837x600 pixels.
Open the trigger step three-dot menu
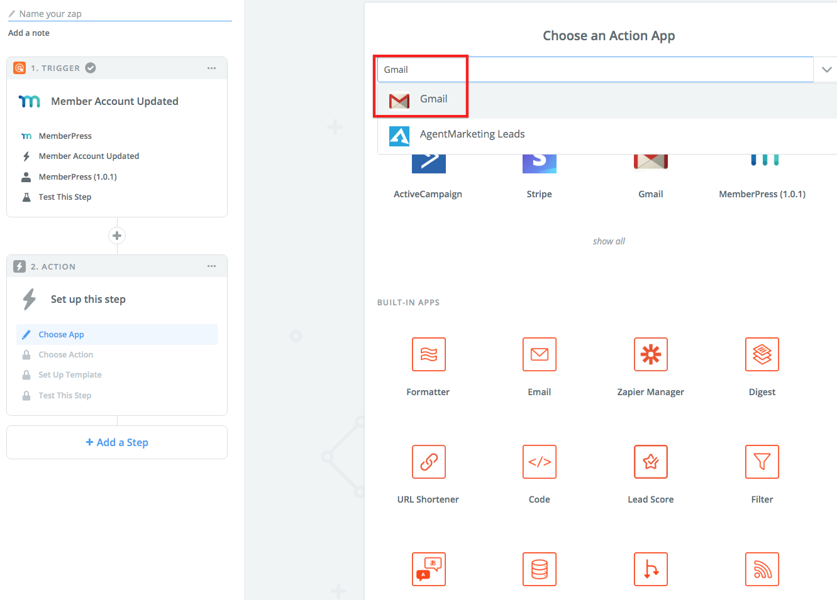pos(211,68)
